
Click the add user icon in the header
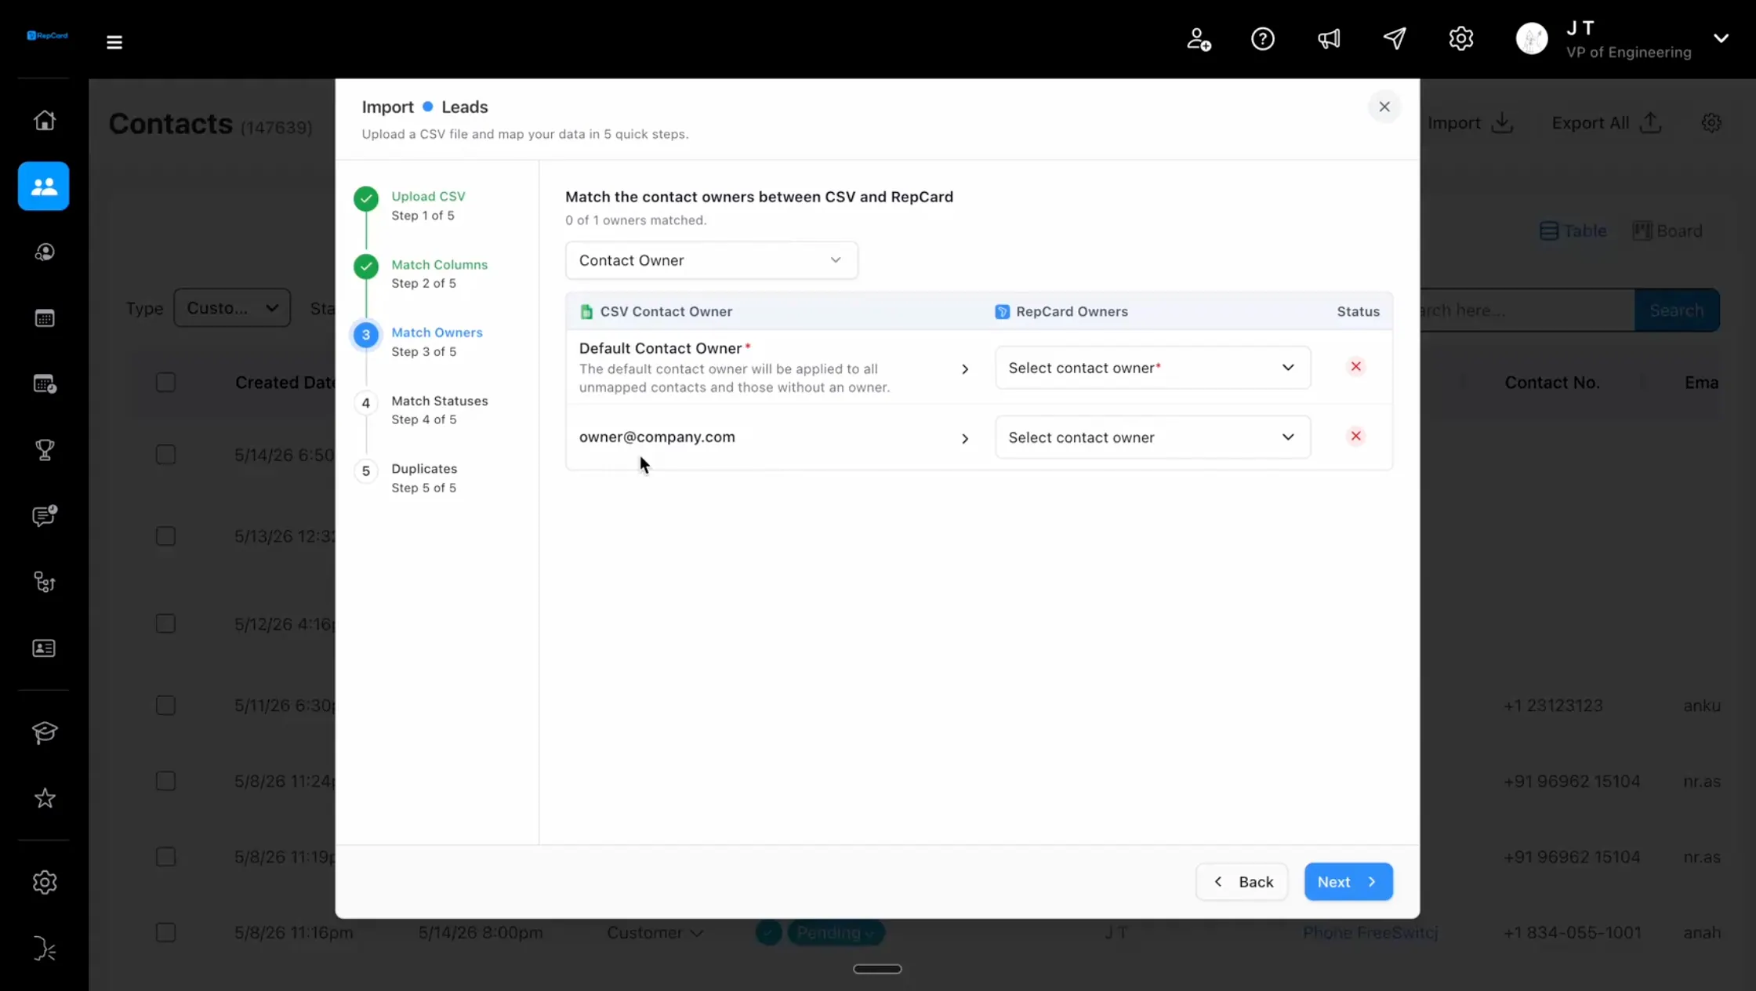pos(1198,39)
